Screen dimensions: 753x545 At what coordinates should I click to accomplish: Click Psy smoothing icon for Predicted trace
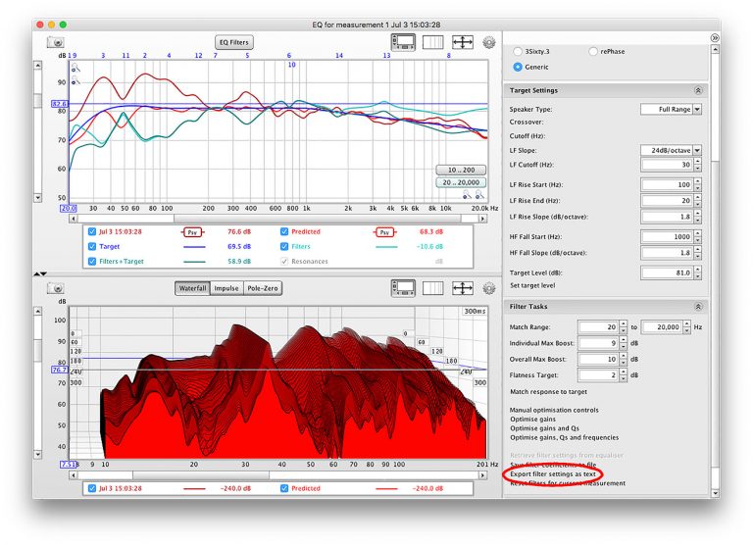(x=384, y=232)
